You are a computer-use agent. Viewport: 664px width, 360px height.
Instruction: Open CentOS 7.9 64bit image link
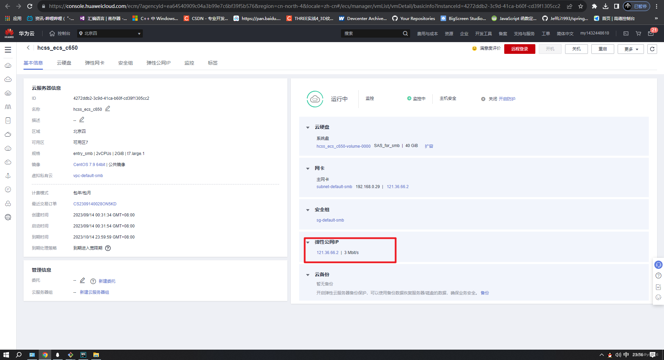click(x=89, y=165)
